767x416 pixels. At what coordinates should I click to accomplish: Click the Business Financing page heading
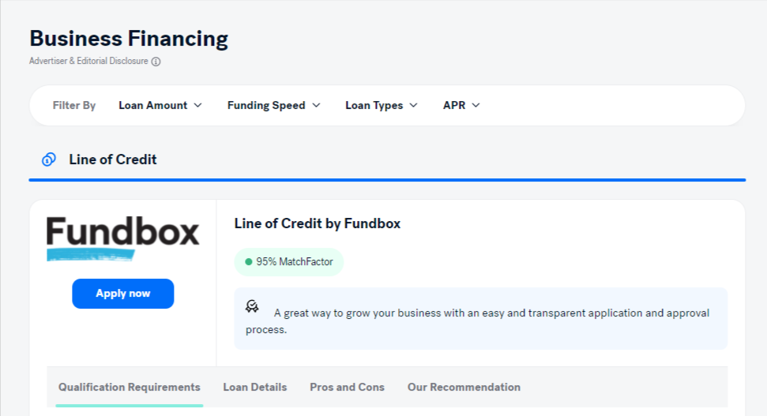(x=129, y=38)
